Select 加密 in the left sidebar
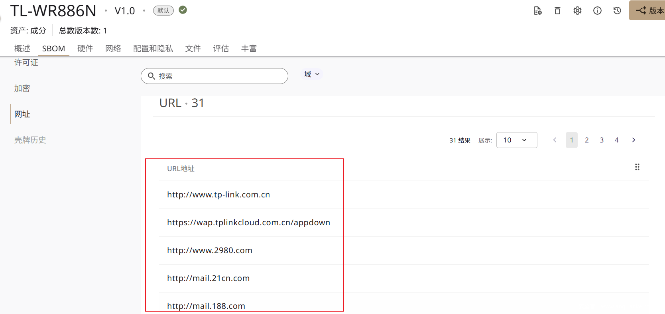 (x=22, y=88)
